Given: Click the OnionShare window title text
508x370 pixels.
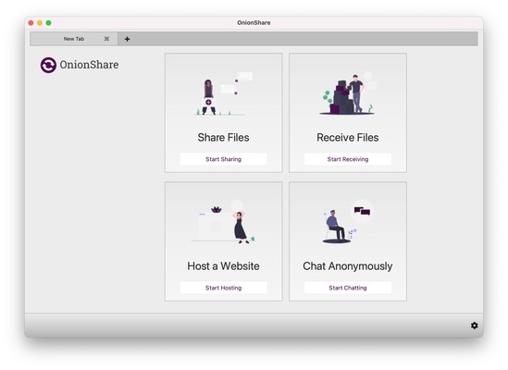Looking at the screenshot, I should tap(254, 23).
